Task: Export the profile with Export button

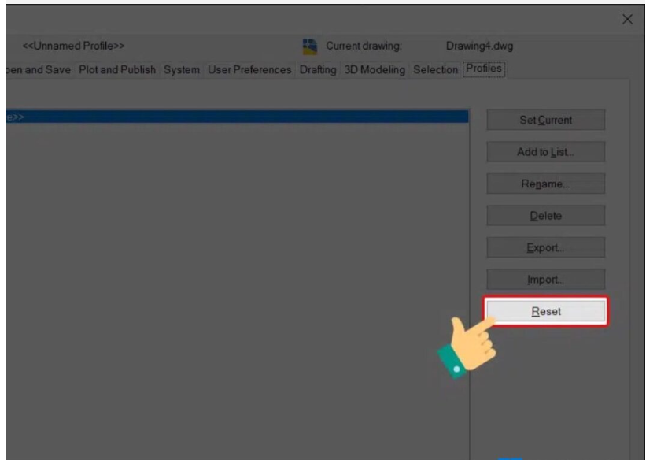Action: pos(545,247)
